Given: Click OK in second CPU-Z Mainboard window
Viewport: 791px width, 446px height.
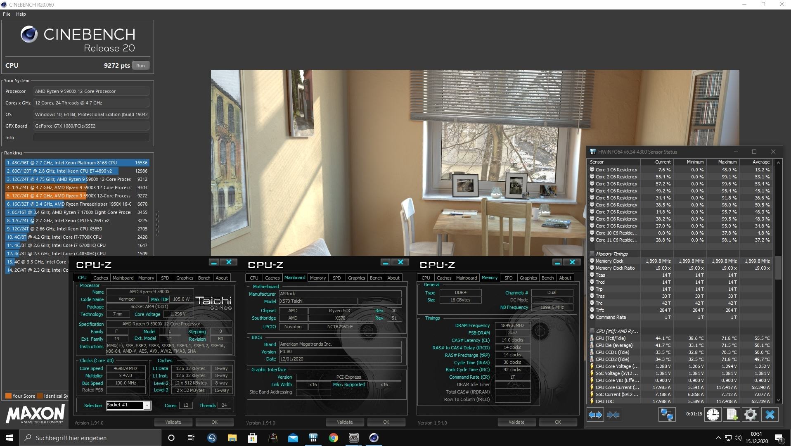Looking at the screenshot, I should click(x=386, y=422).
